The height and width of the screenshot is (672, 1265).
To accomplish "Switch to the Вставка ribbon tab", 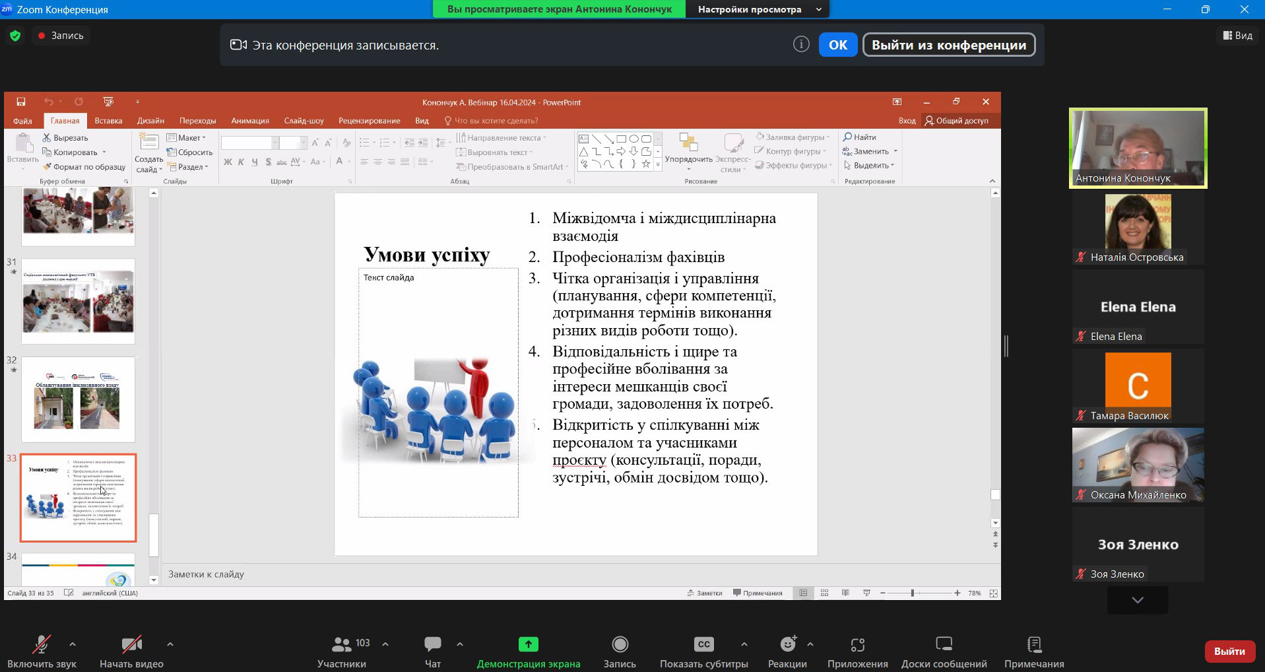I will (x=108, y=121).
